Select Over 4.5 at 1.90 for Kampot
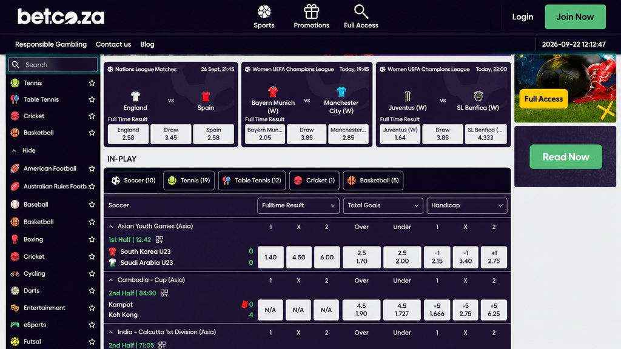 click(x=361, y=310)
